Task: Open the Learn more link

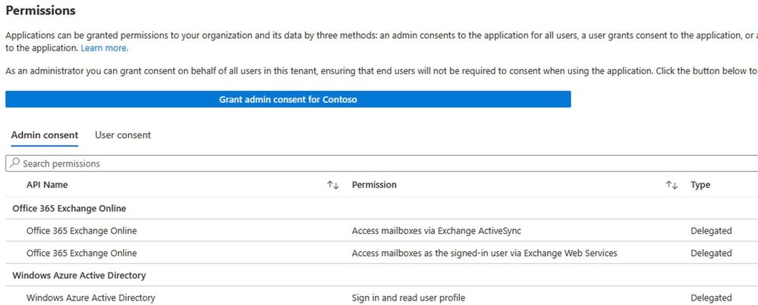Action: point(105,48)
